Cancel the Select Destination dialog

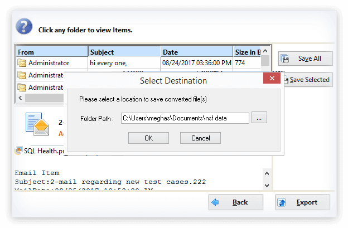tap(200, 138)
